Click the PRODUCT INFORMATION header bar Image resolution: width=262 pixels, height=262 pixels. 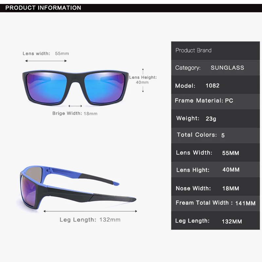pos(131,8)
